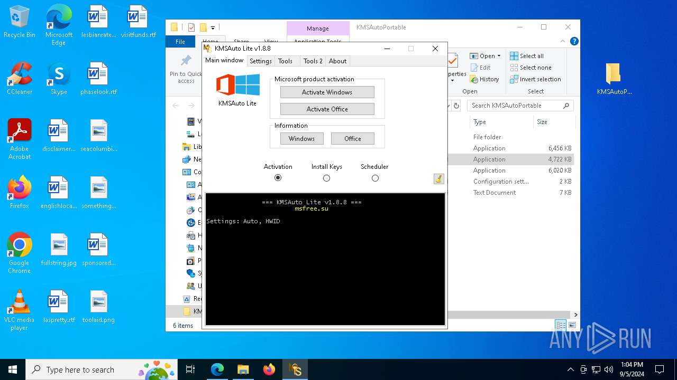Open Firefox desktop shortcut

coord(20,193)
